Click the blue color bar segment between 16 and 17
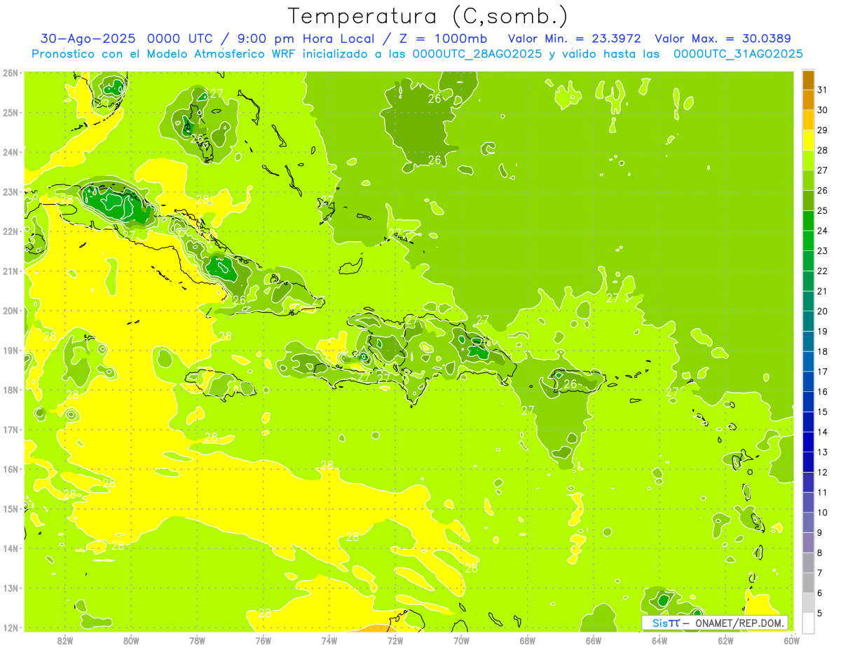This screenshot has height=650, width=841. 808,381
